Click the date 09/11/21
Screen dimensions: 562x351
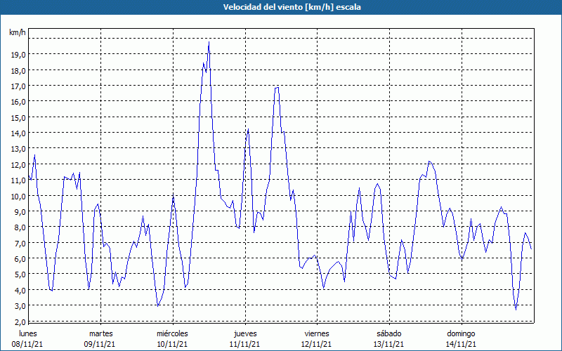coord(100,344)
